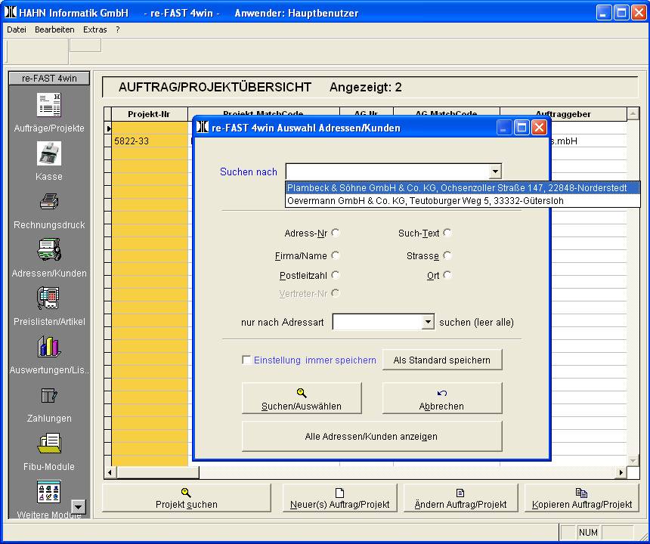Click Als Standard speichern button
This screenshot has width=650, height=544.
click(442, 360)
